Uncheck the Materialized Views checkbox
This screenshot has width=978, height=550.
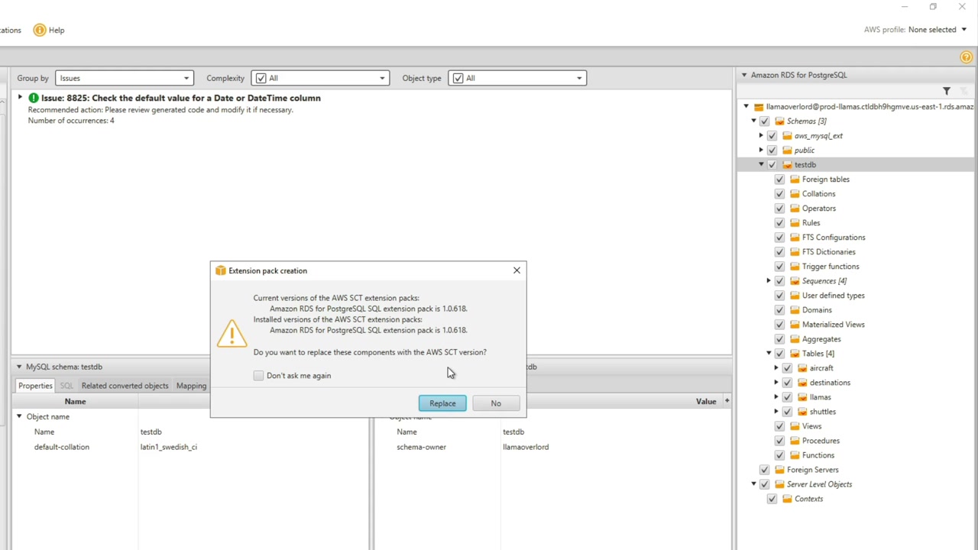coord(779,325)
